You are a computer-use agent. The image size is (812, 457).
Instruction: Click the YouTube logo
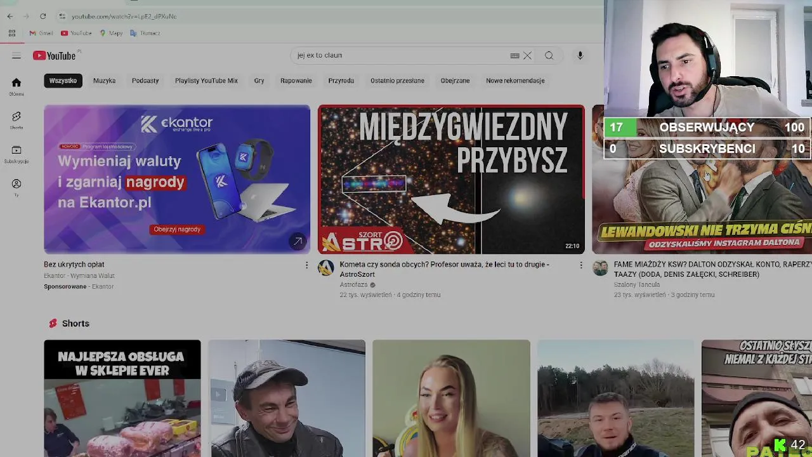pos(55,56)
